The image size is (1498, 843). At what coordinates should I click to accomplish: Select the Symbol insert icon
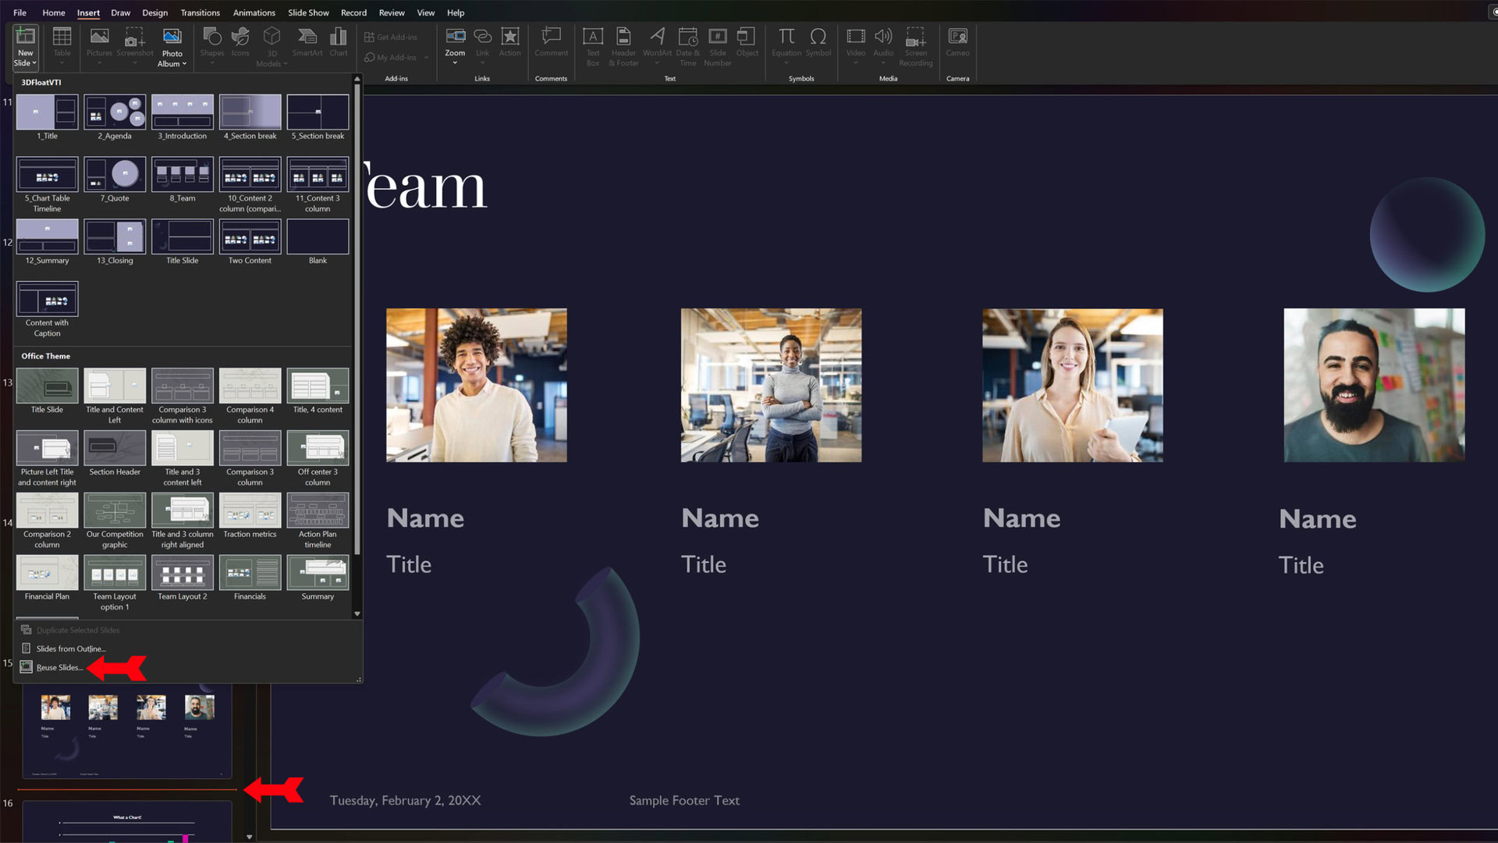pos(818,43)
